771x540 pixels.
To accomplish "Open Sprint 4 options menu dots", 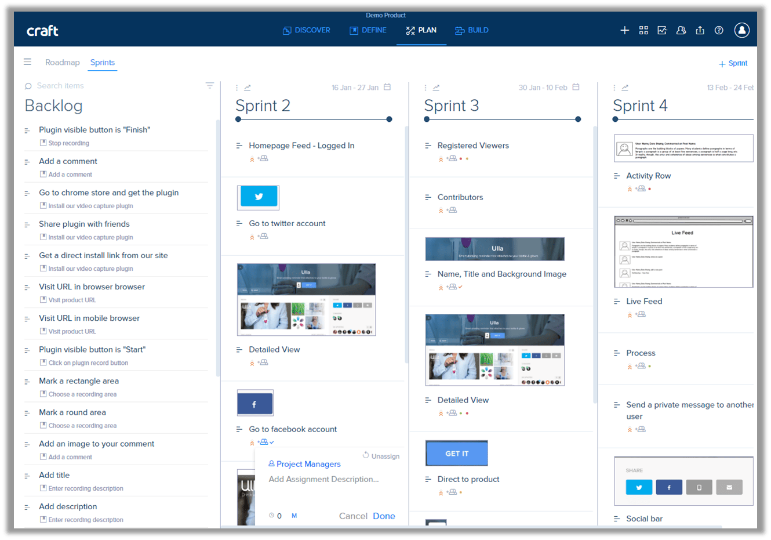I will 614,88.
